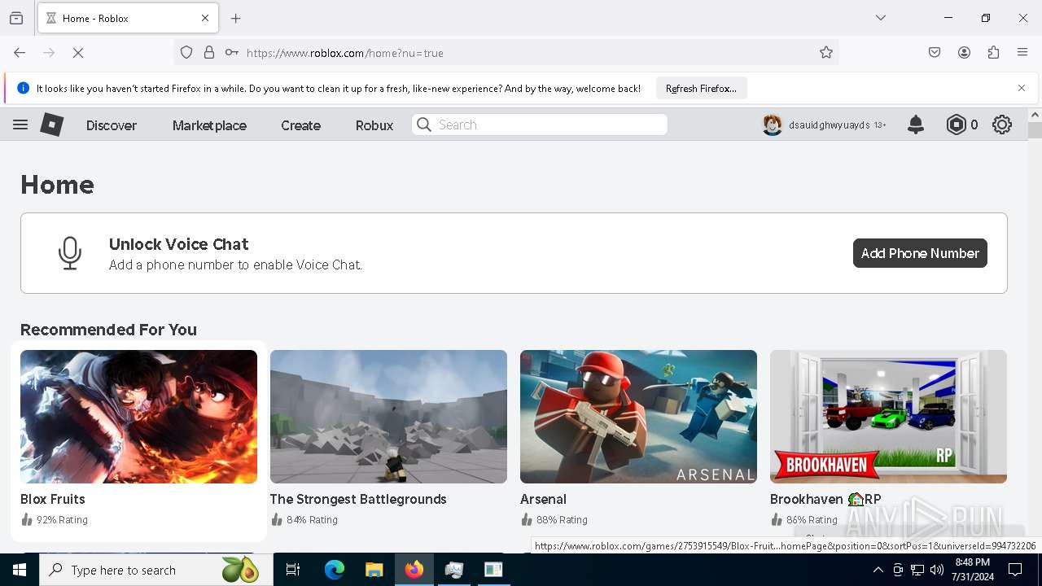Viewport: 1042px width, 586px height.
Task: Click the Recommended For You heading
Action: (108, 330)
